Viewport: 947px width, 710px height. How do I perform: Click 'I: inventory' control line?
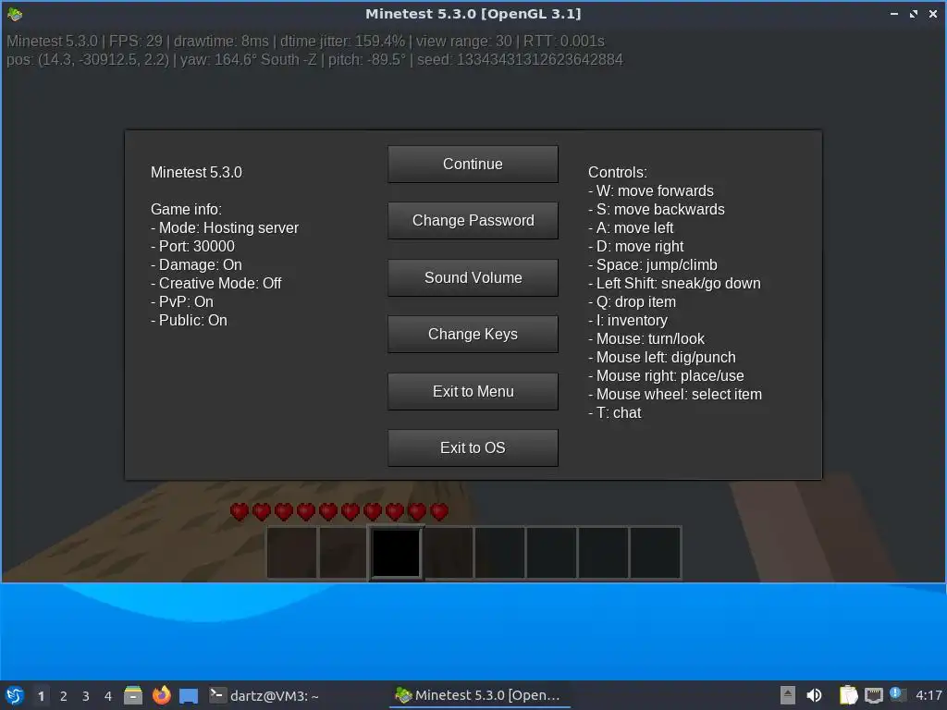click(628, 320)
